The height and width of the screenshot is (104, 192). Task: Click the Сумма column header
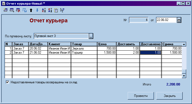point(172,44)
